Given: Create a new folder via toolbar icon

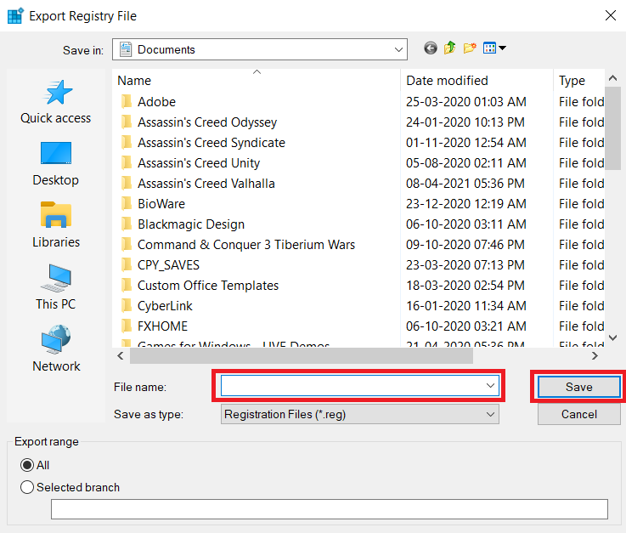Looking at the screenshot, I should point(470,49).
